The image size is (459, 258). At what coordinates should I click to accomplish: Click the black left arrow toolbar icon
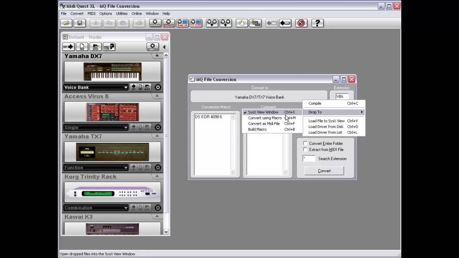[285, 23]
